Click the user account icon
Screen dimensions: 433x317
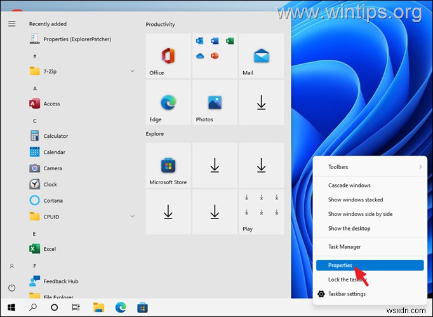point(11,266)
